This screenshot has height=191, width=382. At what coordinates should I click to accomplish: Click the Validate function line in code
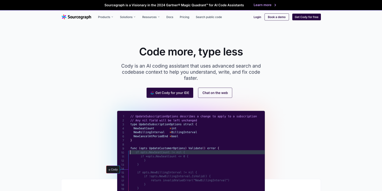click(x=174, y=148)
